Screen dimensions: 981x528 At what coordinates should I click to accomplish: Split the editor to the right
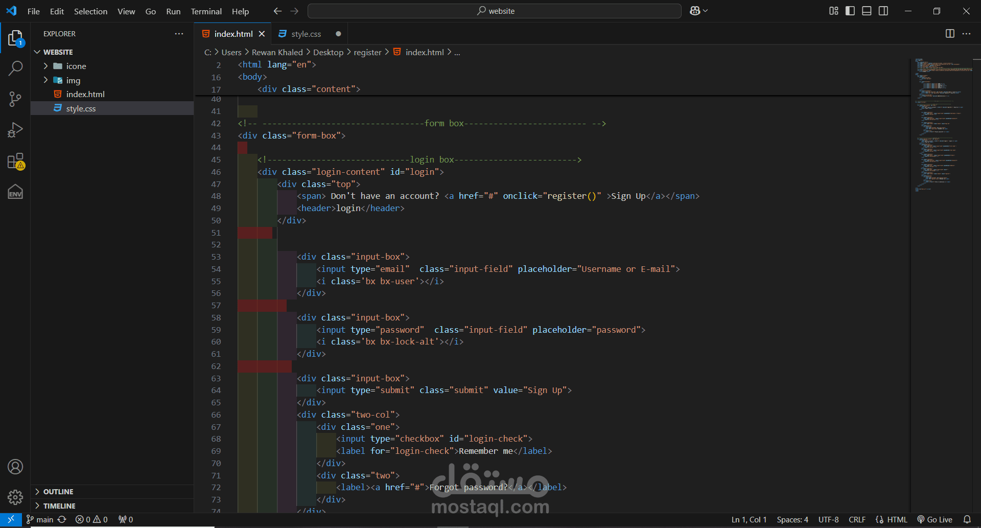(950, 34)
